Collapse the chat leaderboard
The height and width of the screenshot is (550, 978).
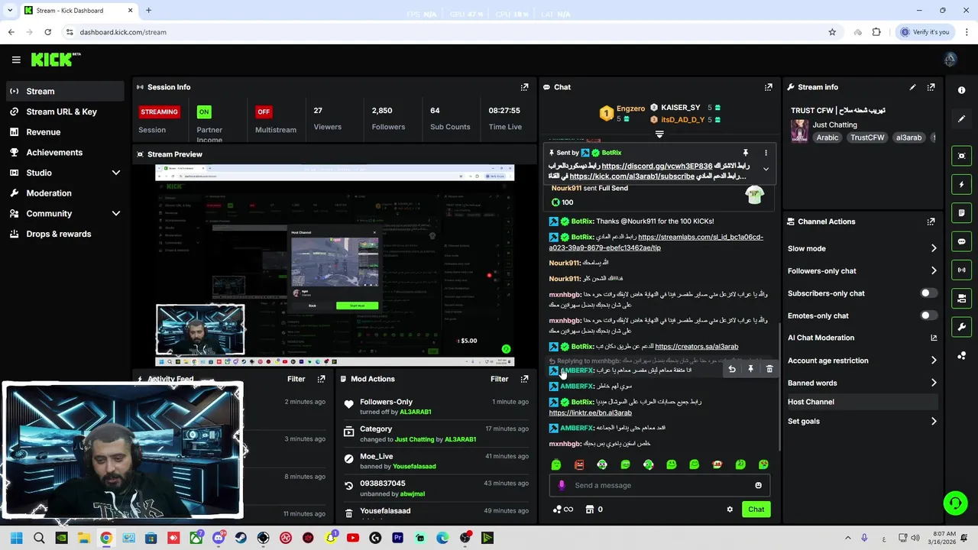[659, 134]
